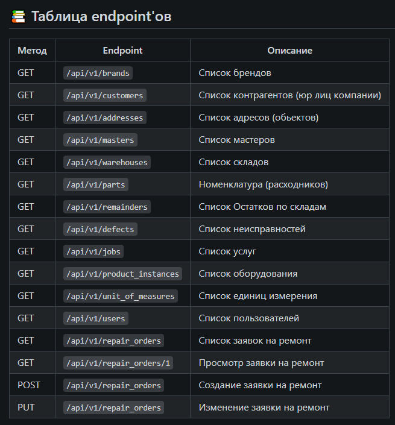This screenshot has width=395, height=425.
Task: Select the /api/v1/warehouses endpoint code
Action: click(107, 162)
